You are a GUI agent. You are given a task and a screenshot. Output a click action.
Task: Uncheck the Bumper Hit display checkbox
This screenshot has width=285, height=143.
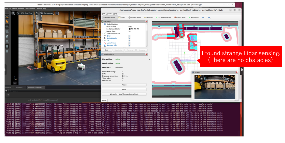[x=129, y=45]
